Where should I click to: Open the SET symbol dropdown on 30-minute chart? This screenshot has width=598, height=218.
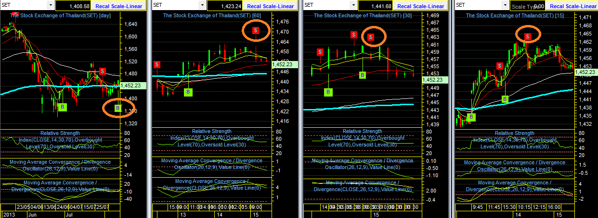(x=353, y=5)
